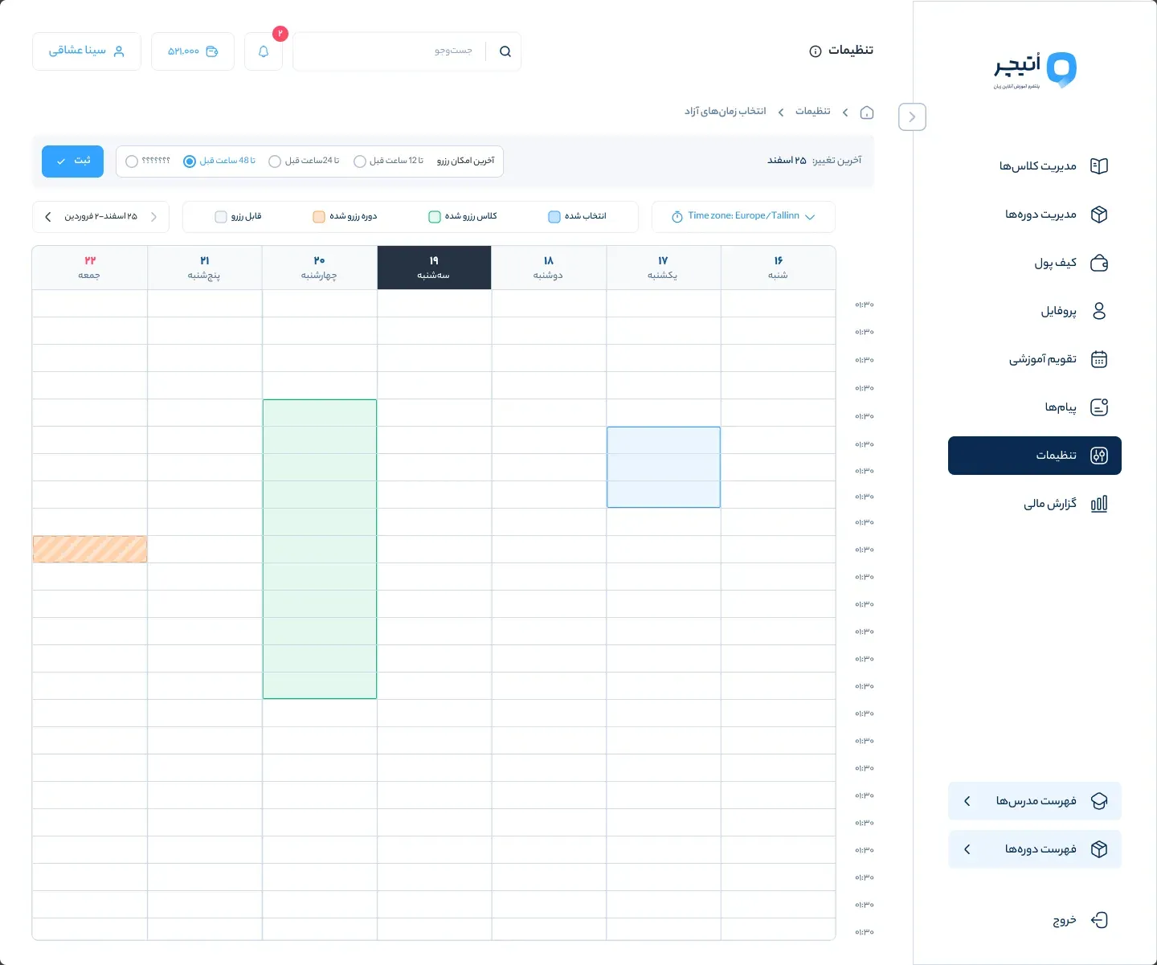Screen dimensions: 1157x965
Task: Select the ۱۸ دوشنبه day header
Action: [x=549, y=268]
